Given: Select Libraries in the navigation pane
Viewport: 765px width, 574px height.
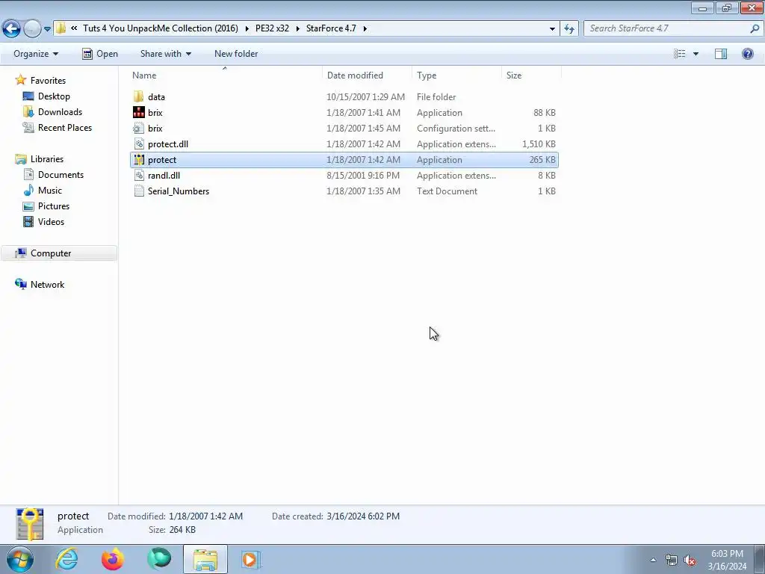Looking at the screenshot, I should [47, 159].
